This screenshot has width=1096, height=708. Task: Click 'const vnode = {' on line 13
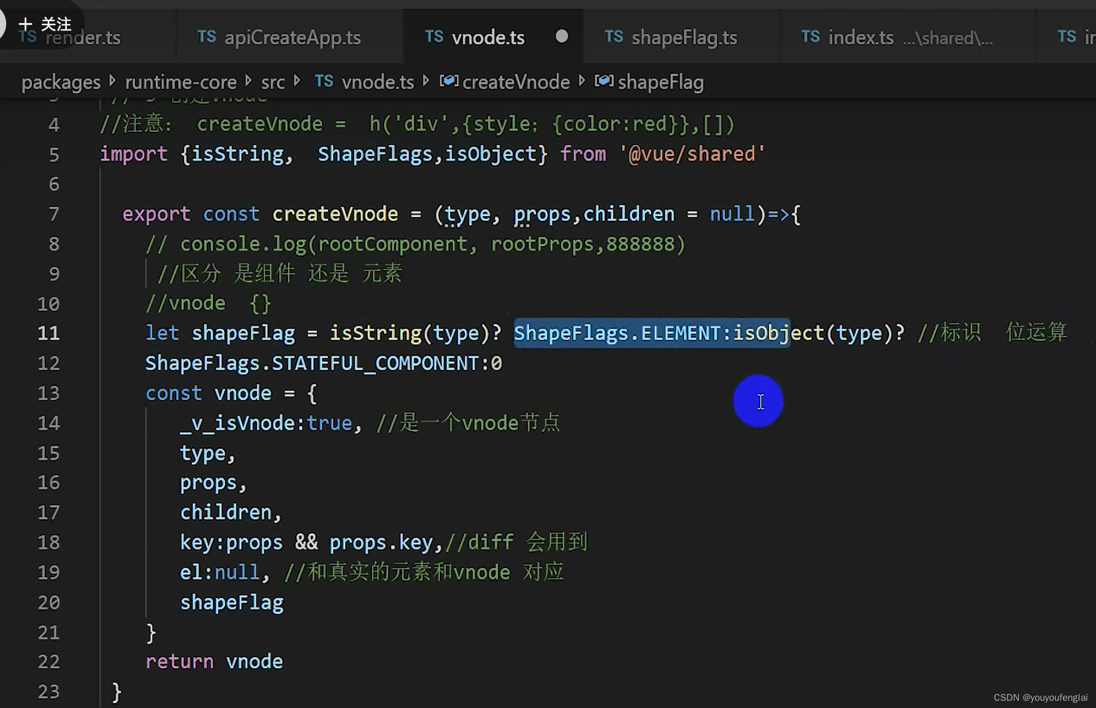pyautogui.click(x=231, y=393)
